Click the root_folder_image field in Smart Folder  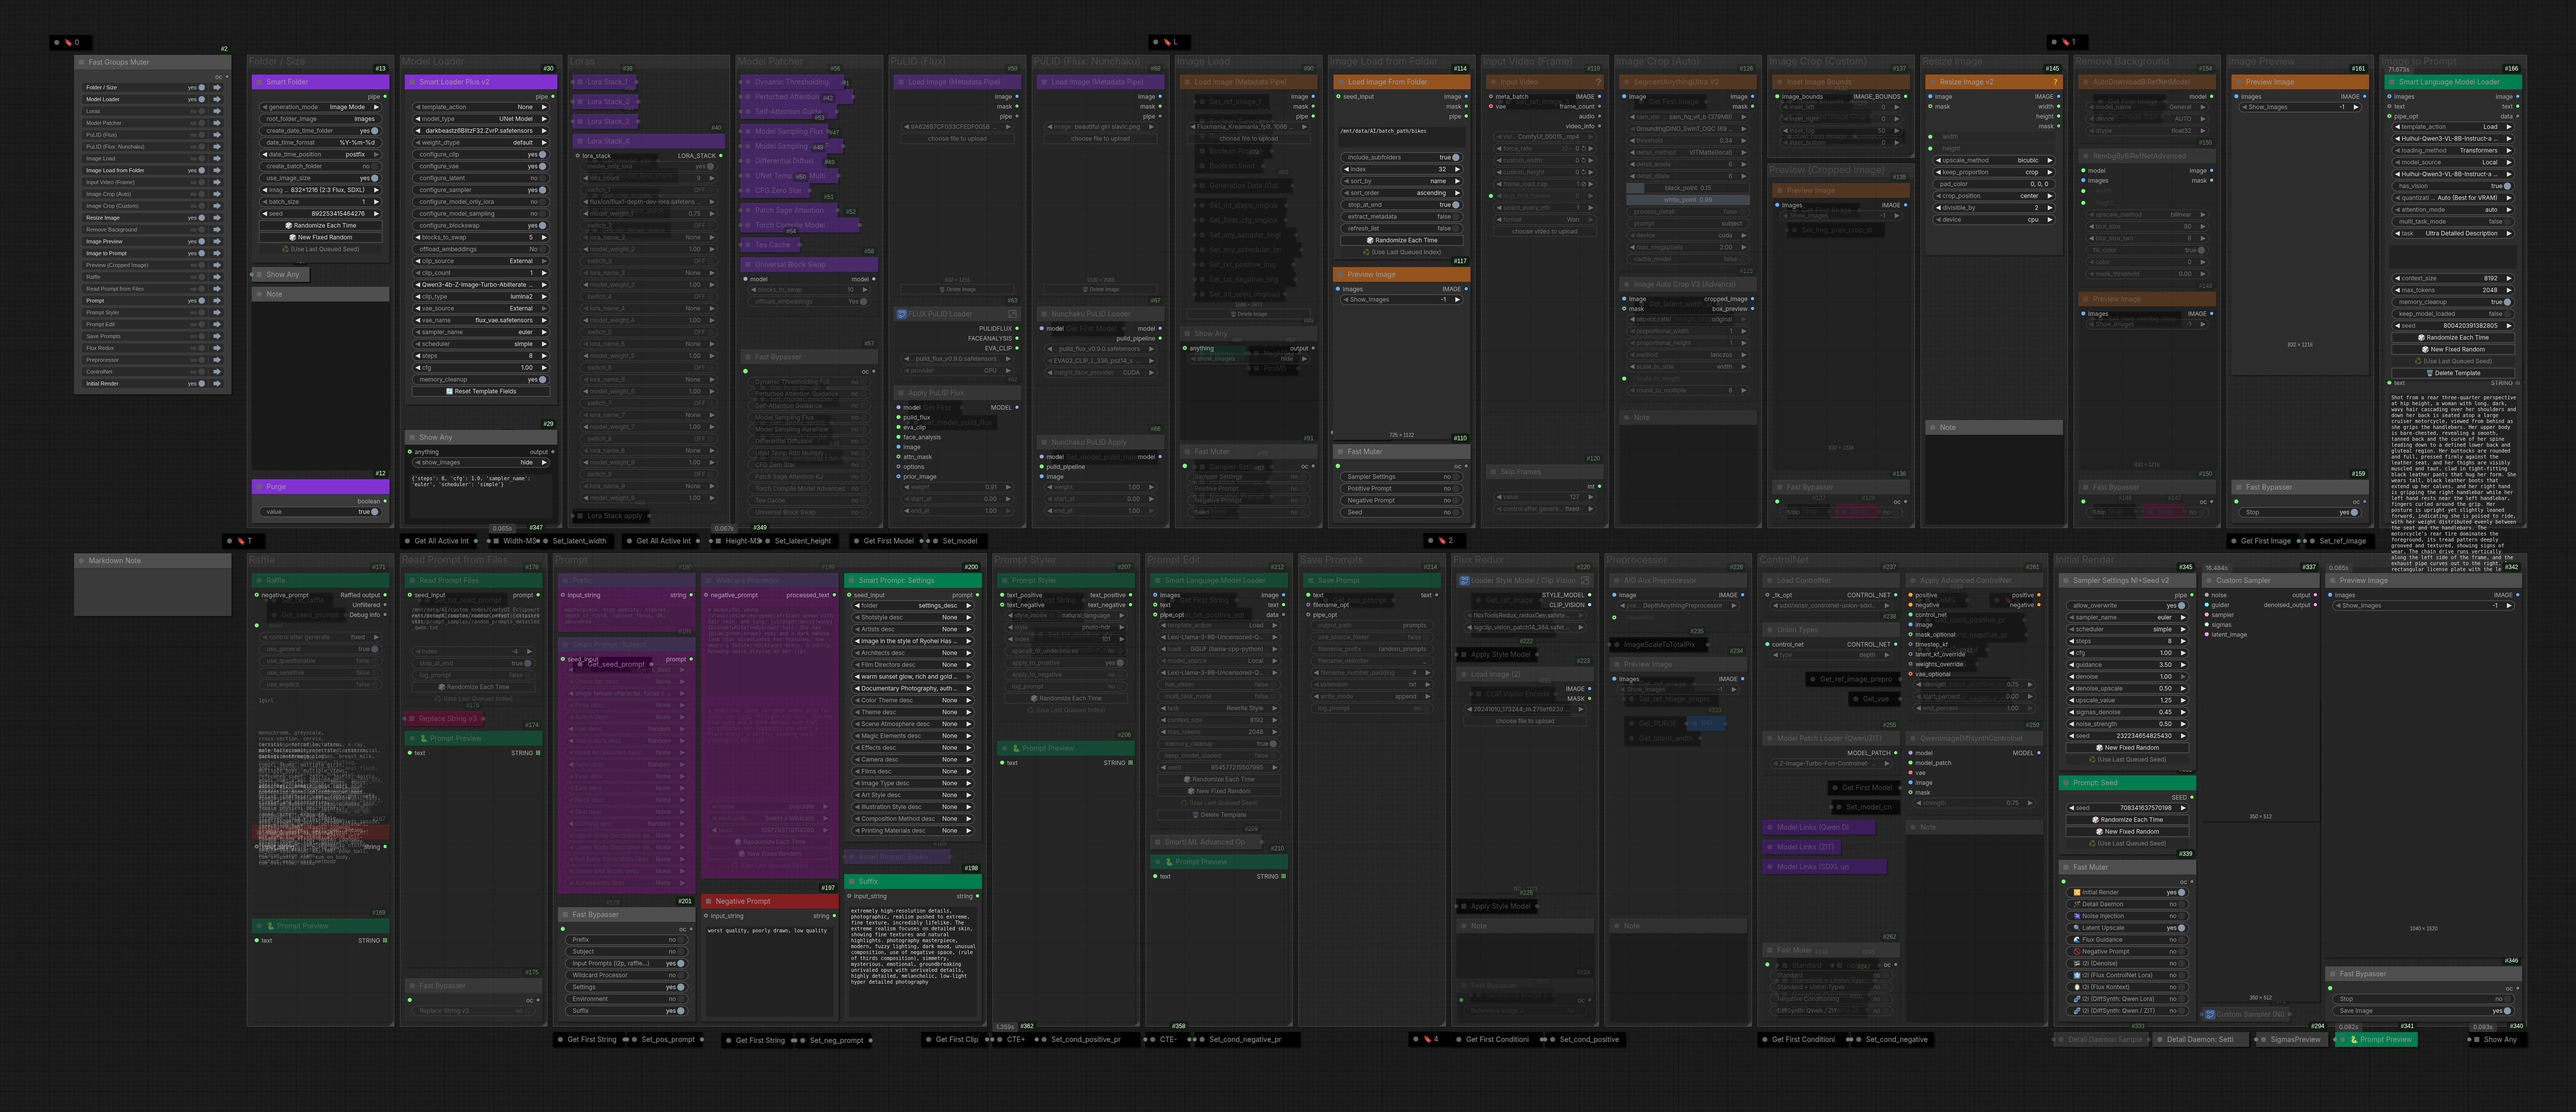(321, 119)
